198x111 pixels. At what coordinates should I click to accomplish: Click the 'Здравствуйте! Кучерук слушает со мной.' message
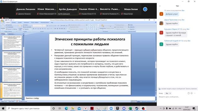pos(176,34)
